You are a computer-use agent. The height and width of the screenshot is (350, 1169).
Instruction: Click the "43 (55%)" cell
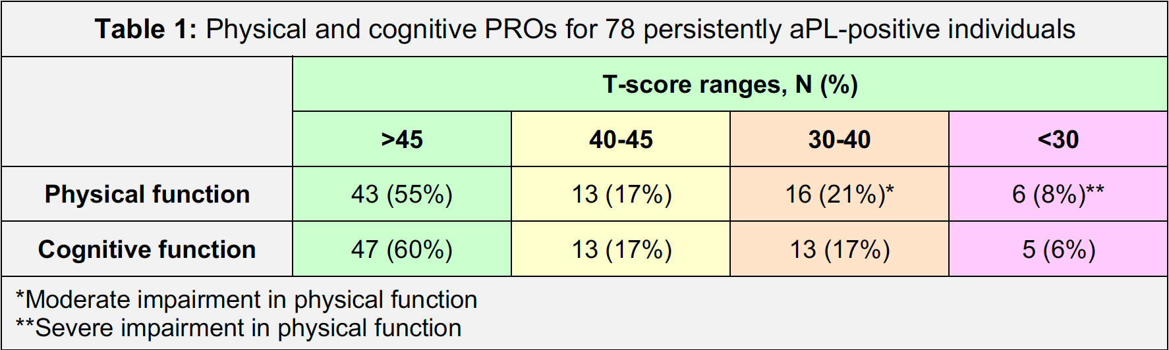coord(402,194)
